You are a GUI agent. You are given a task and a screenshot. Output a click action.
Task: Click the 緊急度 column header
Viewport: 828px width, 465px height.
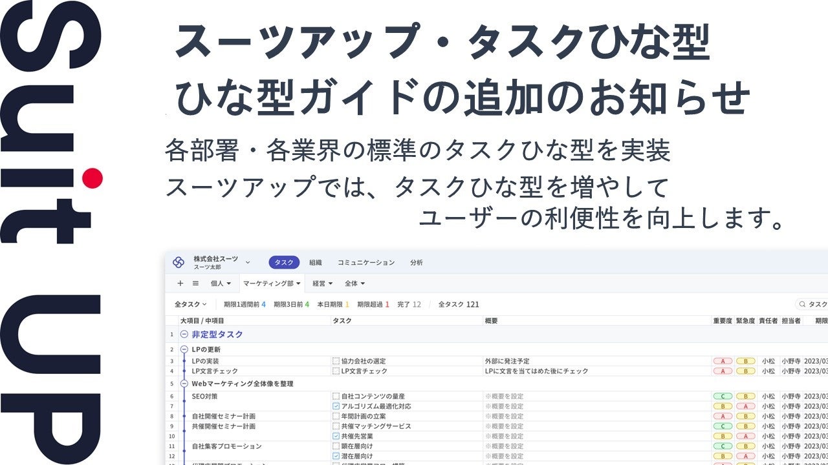tap(745, 321)
